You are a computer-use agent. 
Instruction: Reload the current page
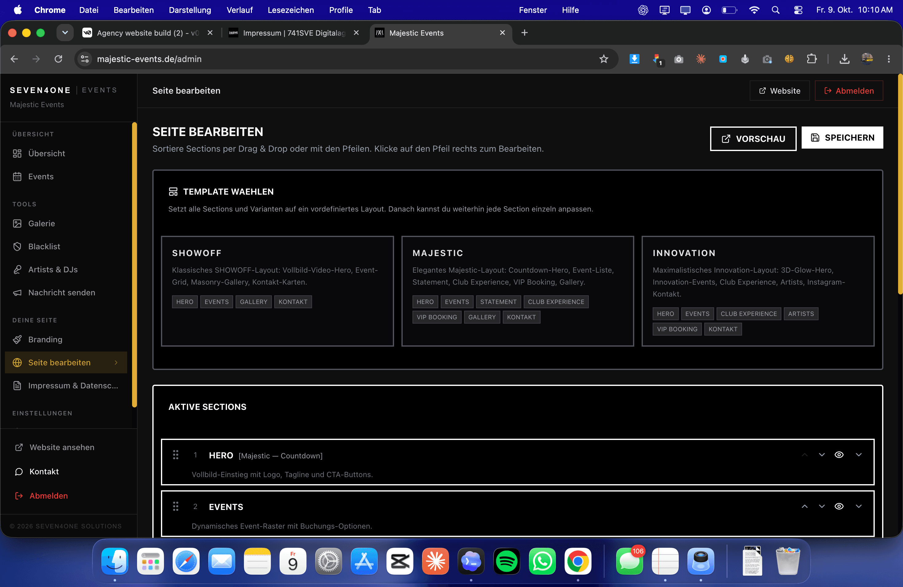(x=58, y=59)
